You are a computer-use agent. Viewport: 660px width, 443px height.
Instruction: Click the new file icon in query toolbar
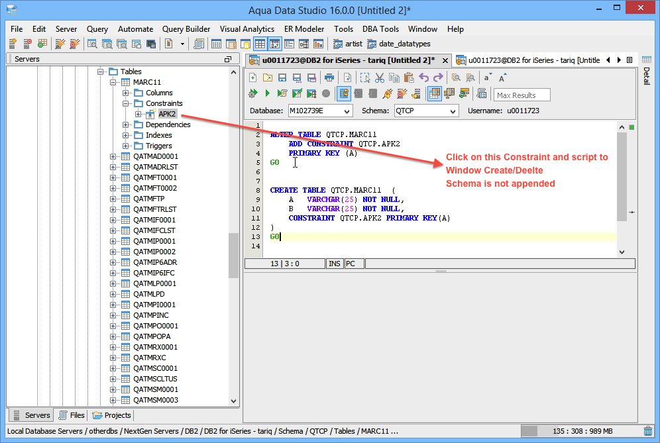pyautogui.click(x=253, y=78)
